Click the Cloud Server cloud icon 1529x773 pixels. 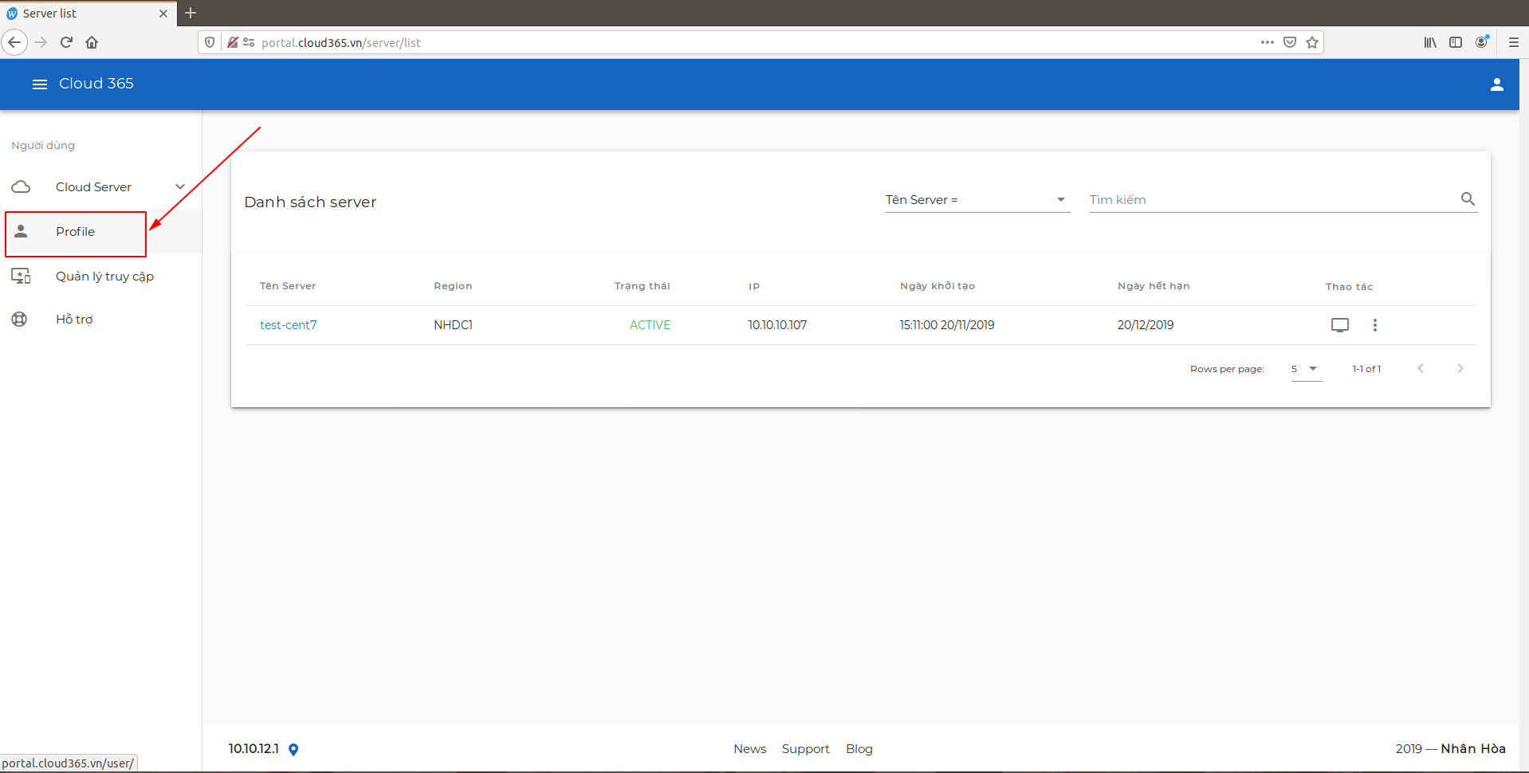(x=21, y=187)
